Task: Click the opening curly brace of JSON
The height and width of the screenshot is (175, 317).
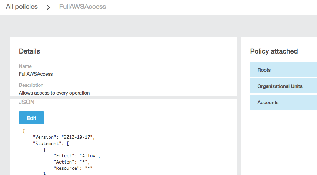Action: tap(24, 131)
